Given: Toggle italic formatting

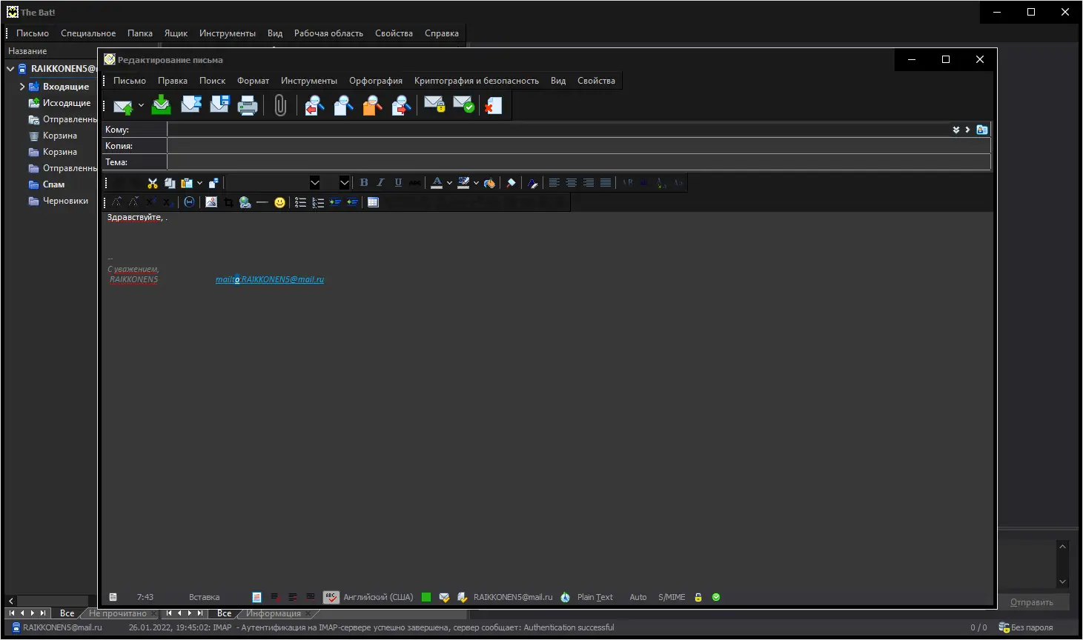Looking at the screenshot, I should (x=380, y=183).
